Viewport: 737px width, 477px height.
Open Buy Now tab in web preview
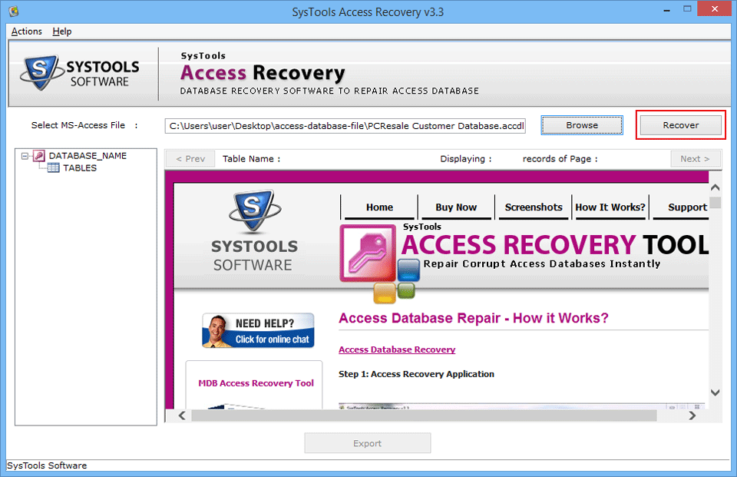point(456,207)
